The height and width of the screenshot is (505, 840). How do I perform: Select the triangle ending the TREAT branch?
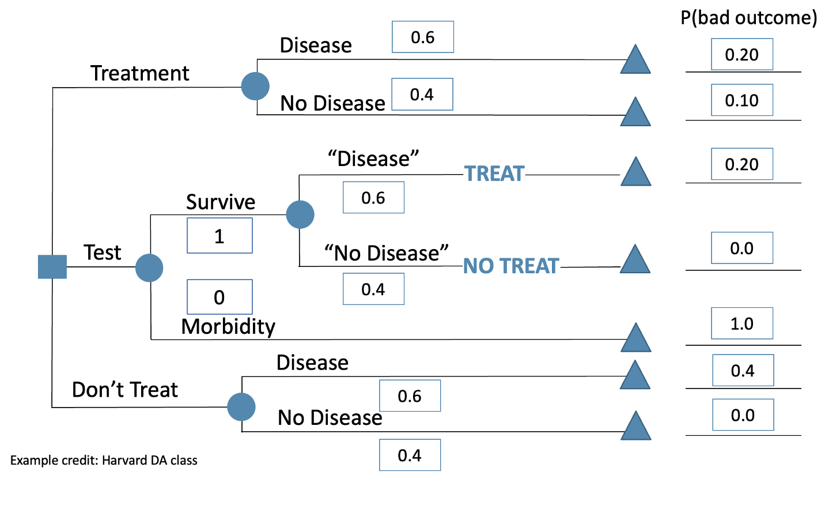coord(636,174)
